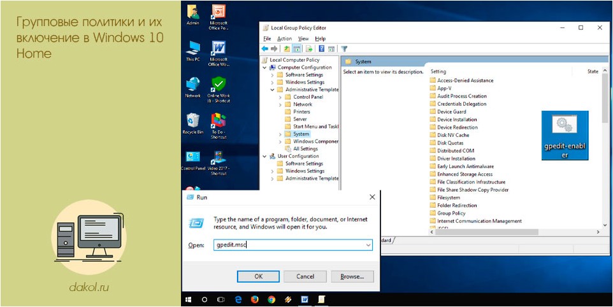The image size is (613, 307).
Task: Click the horizontal scrollbar's left arrow
Action: [x=432, y=232]
